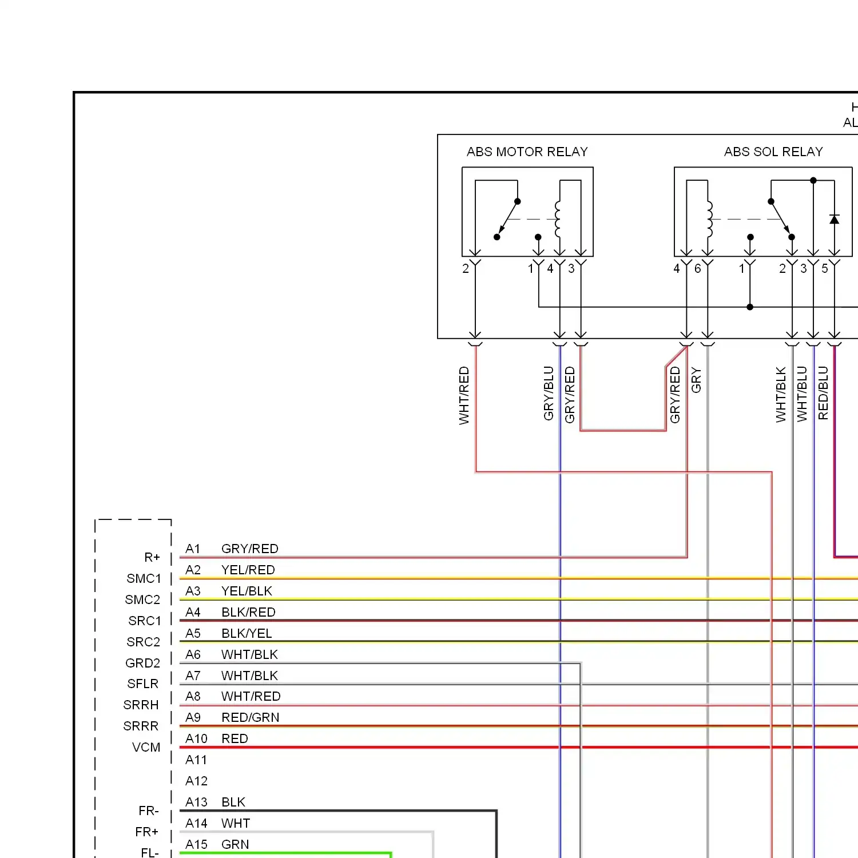The image size is (858, 858).
Task: Click the SMC1 terminal name
Action: [x=144, y=578]
